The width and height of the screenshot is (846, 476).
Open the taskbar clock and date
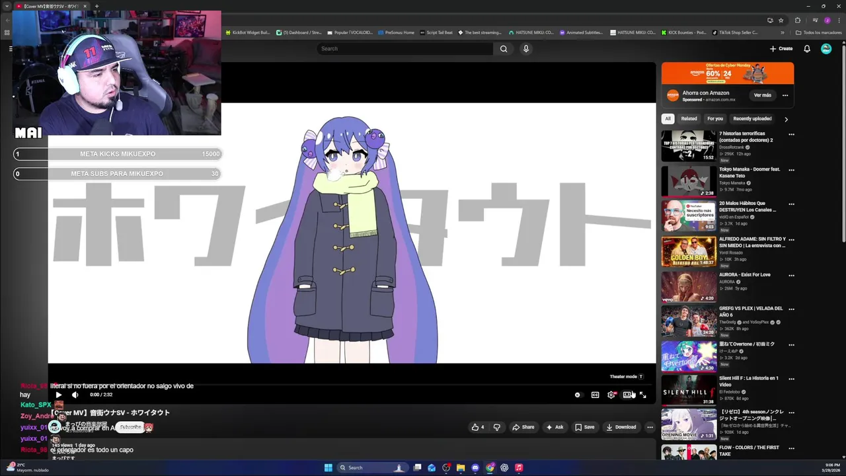832,467
